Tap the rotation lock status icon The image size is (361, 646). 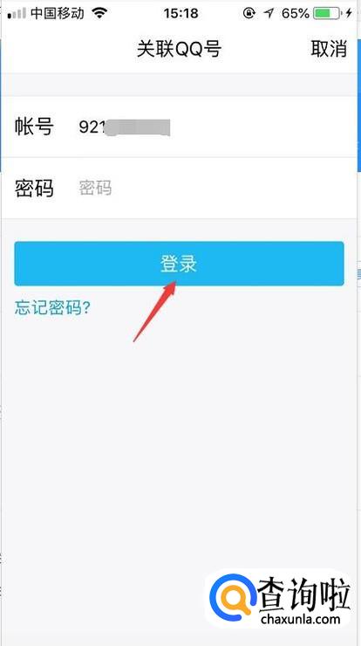249,14
